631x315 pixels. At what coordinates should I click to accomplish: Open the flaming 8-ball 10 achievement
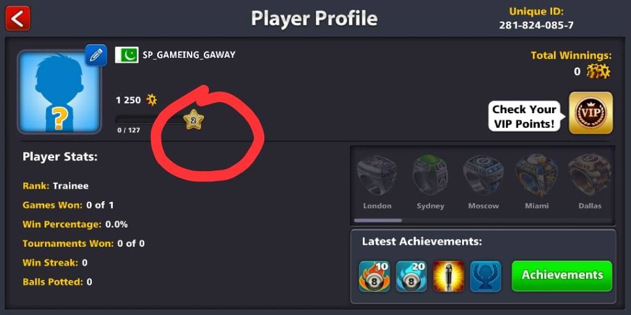click(374, 276)
